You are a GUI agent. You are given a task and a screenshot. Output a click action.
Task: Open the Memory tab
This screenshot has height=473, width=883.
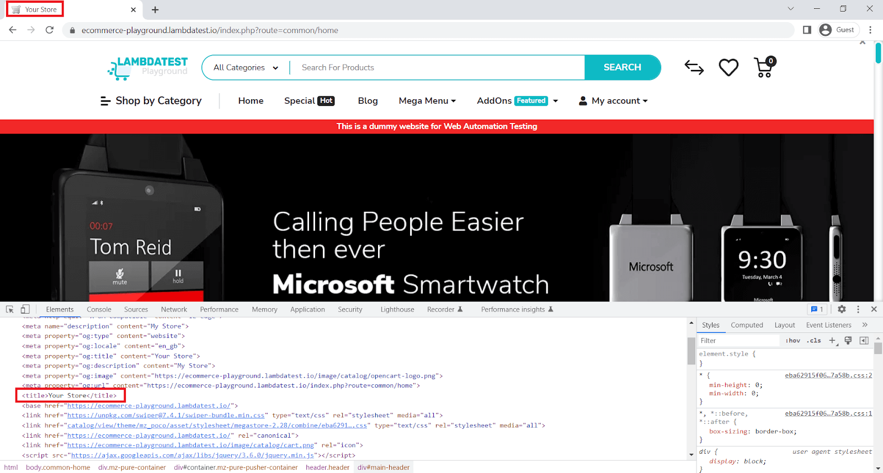(264, 309)
